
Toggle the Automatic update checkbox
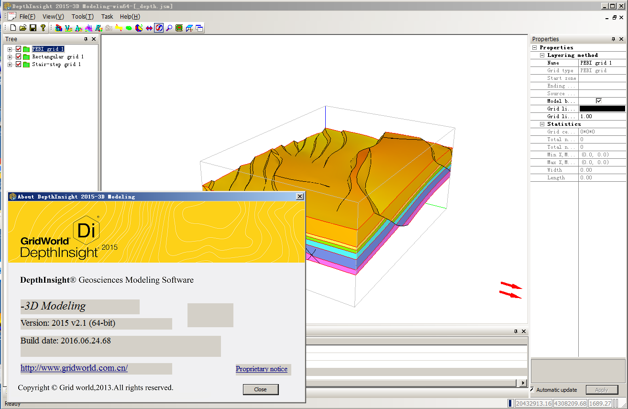532,389
